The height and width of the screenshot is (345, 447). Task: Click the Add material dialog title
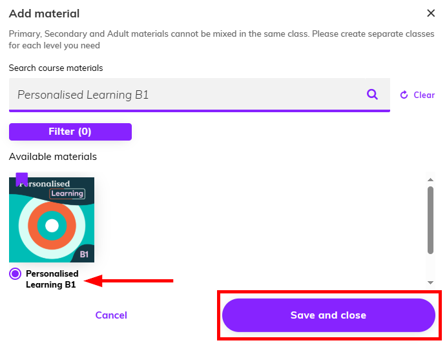tap(45, 14)
